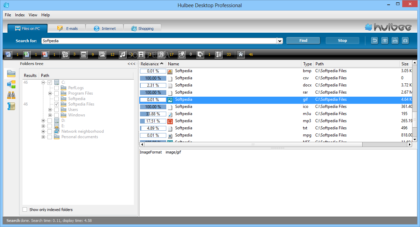Uncheck the Softpedia Files folder checkbox

coord(57,104)
